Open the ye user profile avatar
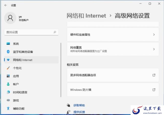Image resolution: width=164 pixels, height=115 pixels. 10,18
